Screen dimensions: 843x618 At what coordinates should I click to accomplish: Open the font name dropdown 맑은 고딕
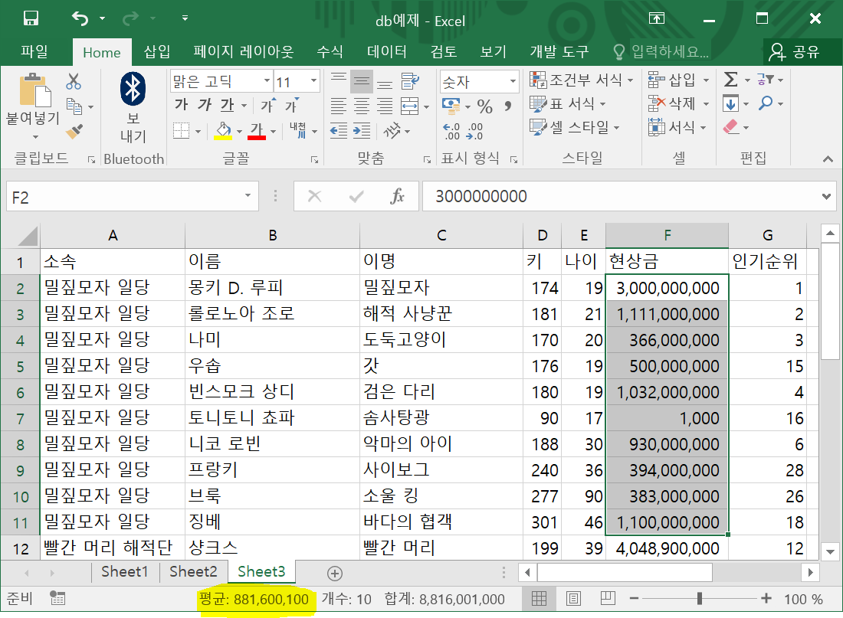[267, 81]
